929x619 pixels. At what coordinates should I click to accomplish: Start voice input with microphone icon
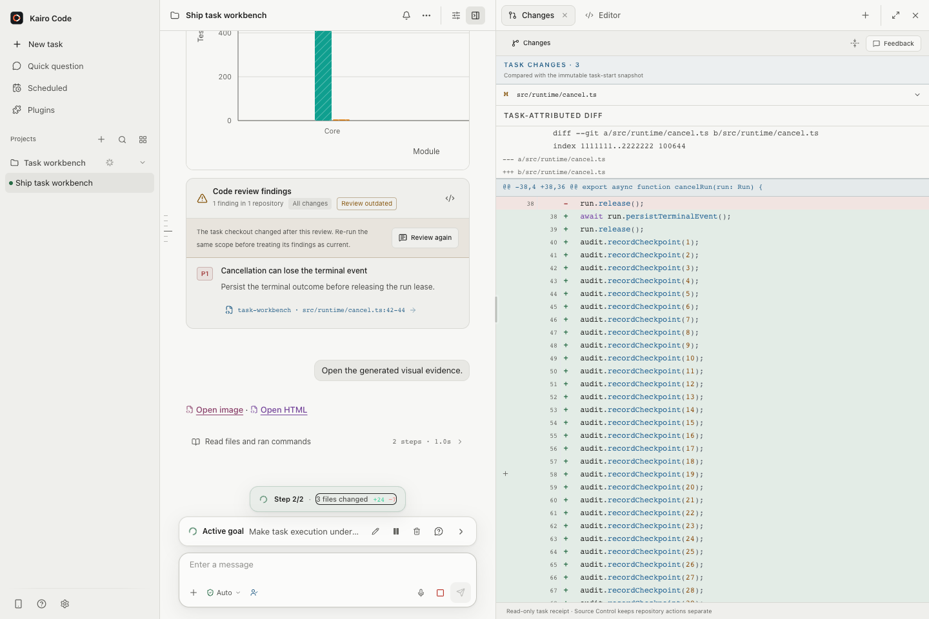421,593
